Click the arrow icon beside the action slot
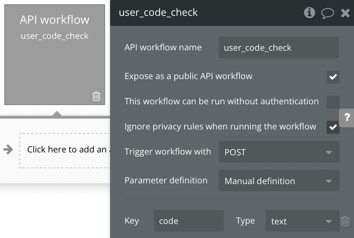This screenshot has height=238, width=354. pyautogui.click(x=8, y=150)
